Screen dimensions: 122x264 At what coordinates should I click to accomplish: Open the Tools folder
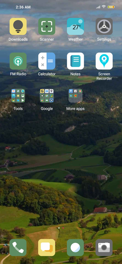click(x=18, y=96)
